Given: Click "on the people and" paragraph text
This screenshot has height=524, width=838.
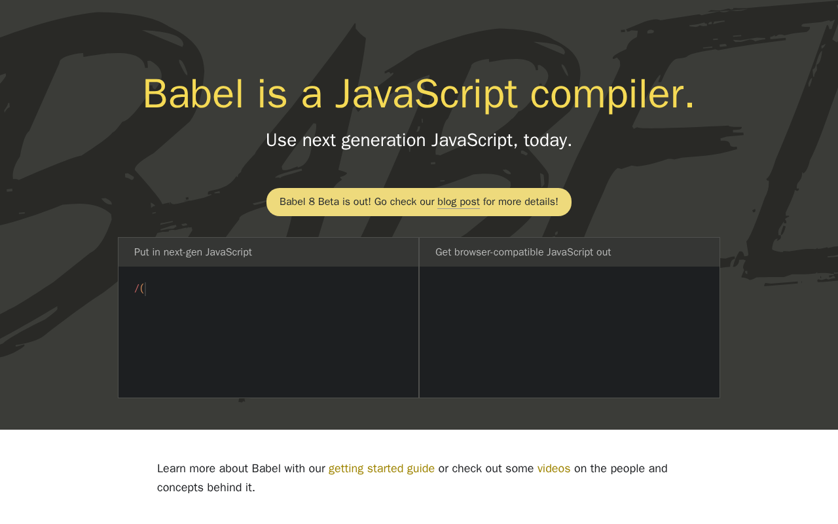Looking at the screenshot, I should pyautogui.click(x=621, y=468).
